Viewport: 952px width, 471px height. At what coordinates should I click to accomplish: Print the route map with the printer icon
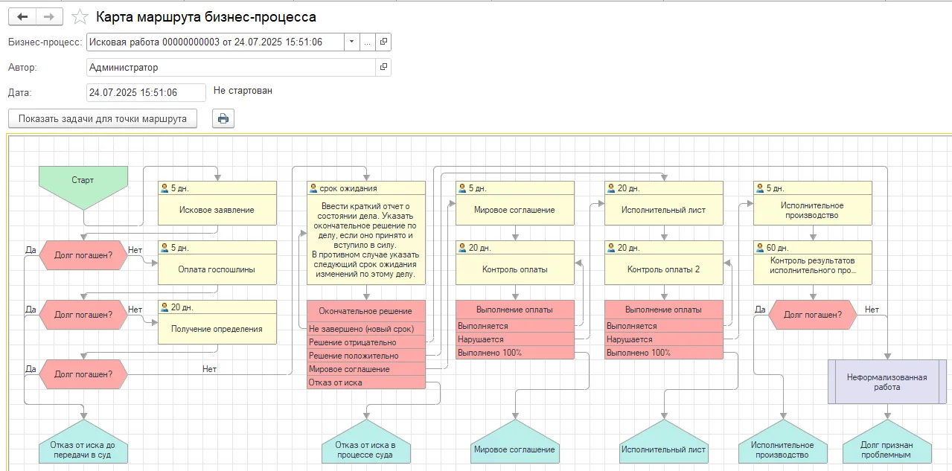point(223,118)
